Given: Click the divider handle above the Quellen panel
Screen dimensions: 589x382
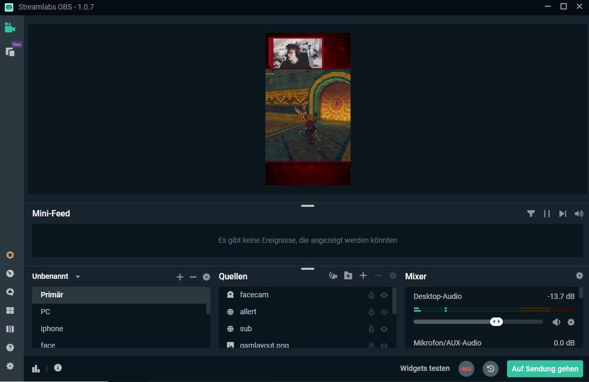Looking at the screenshot, I should point(308,269).
